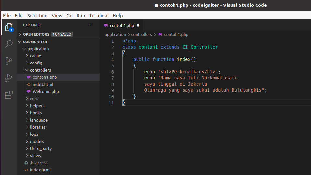
Task: Open index.html inside controllers folder
Action: [43, 85]
